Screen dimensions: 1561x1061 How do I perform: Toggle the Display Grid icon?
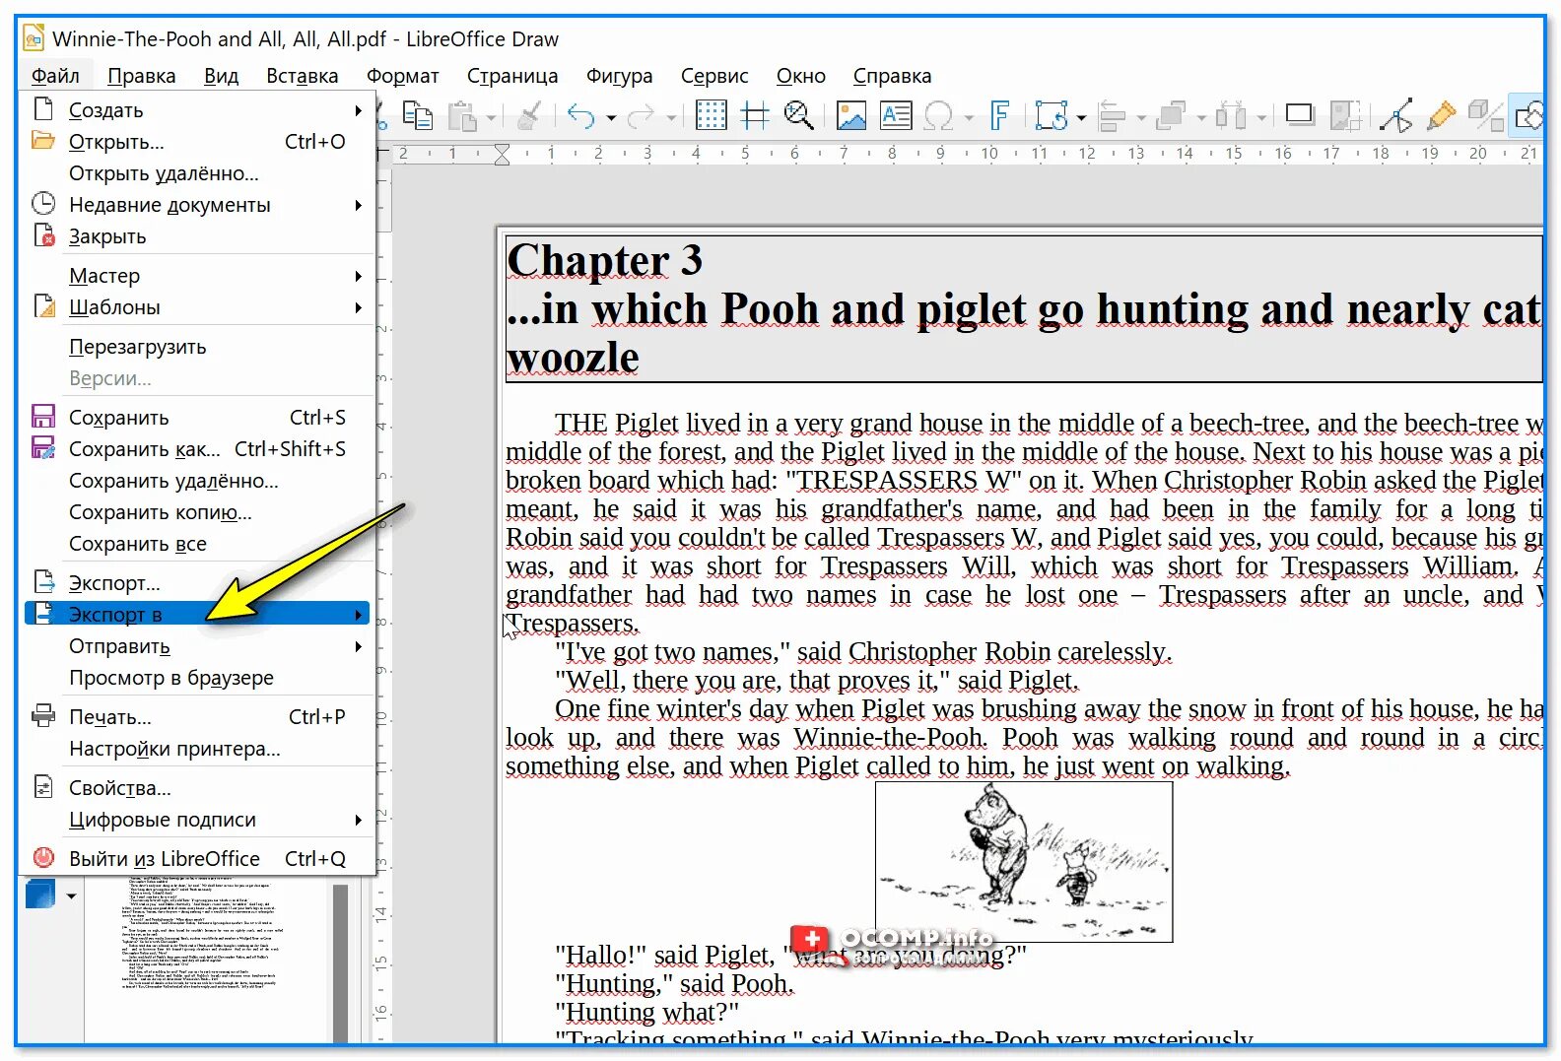[711, 116]
